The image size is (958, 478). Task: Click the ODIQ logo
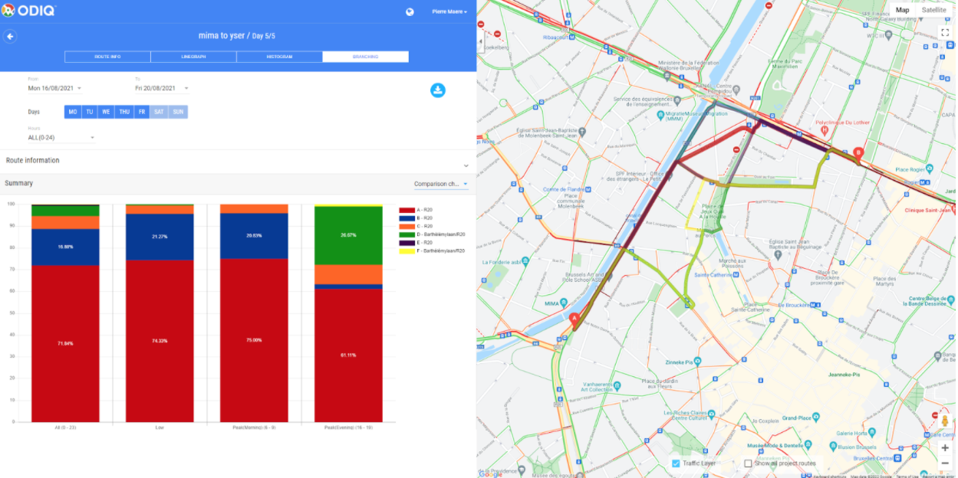click(x=29, y=10)
